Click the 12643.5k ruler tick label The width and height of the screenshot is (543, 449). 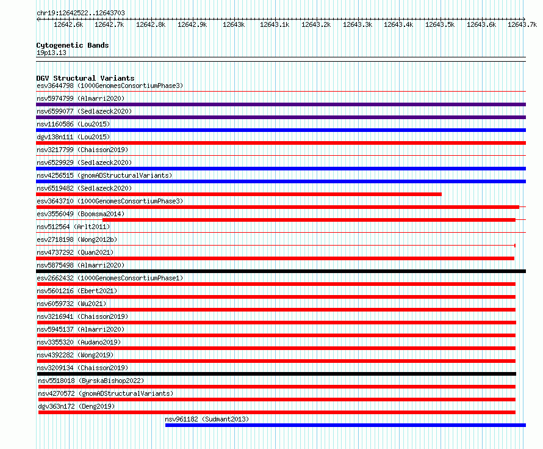click(x=440, y=24)
